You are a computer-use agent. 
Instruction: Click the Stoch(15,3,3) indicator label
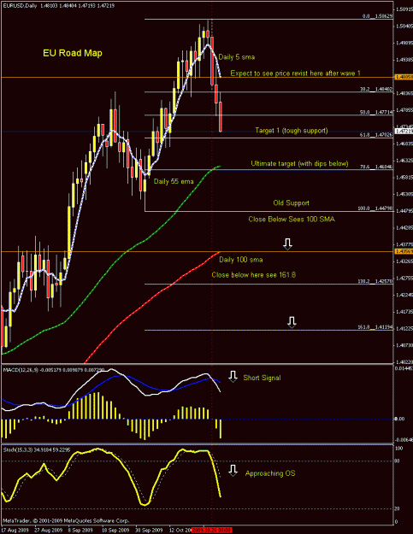click(37, 450)
